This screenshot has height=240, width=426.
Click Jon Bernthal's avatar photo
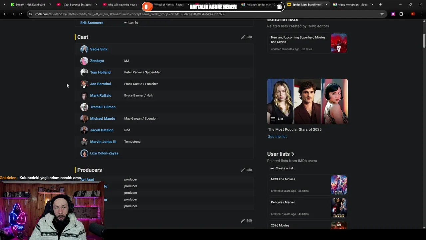tap(84, 84)
